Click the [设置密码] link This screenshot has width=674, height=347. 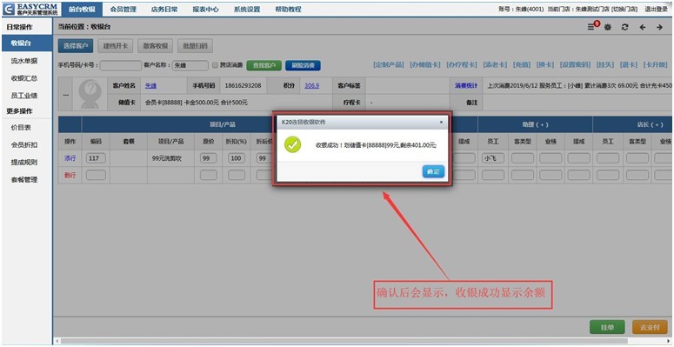(x=576, y=64)
